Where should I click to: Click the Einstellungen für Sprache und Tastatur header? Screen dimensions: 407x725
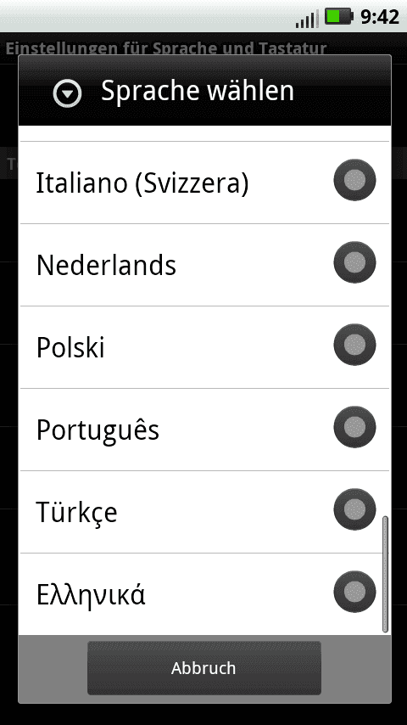click(166, 48)
